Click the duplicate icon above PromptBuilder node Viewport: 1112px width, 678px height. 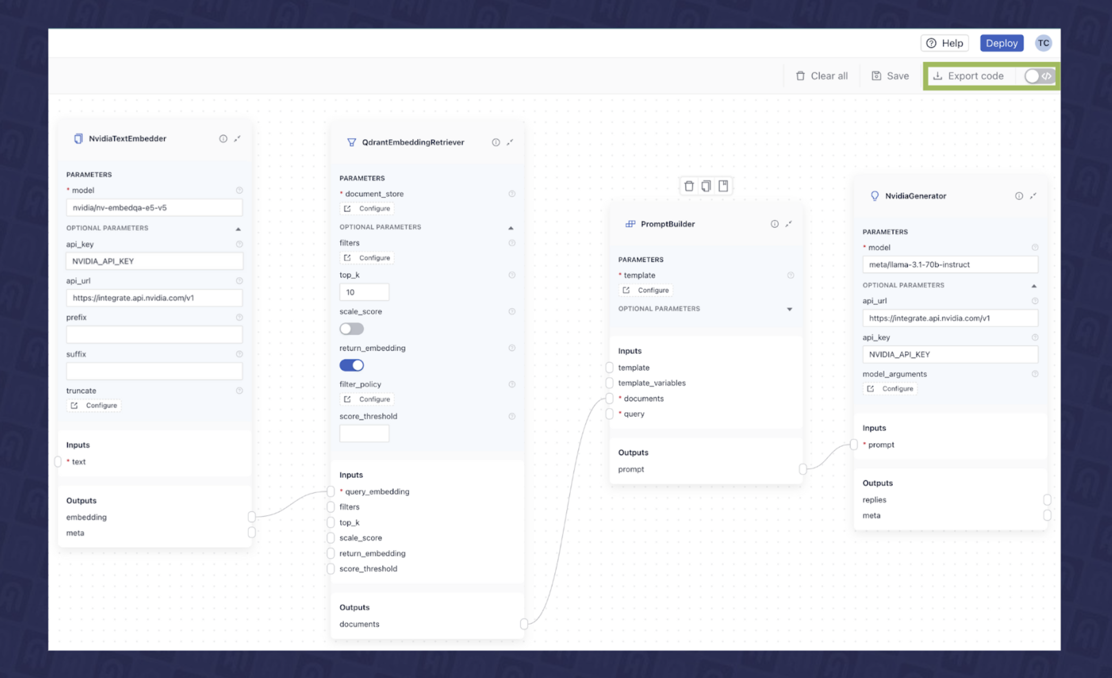coord(706,186)
